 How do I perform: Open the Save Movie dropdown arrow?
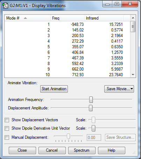[132, 89]
